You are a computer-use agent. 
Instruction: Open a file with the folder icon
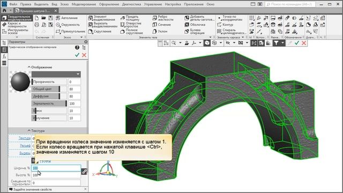pos(43,18)
